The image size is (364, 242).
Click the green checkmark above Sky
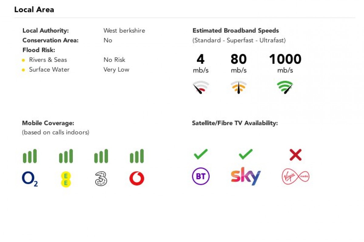(x=246, y=154)
